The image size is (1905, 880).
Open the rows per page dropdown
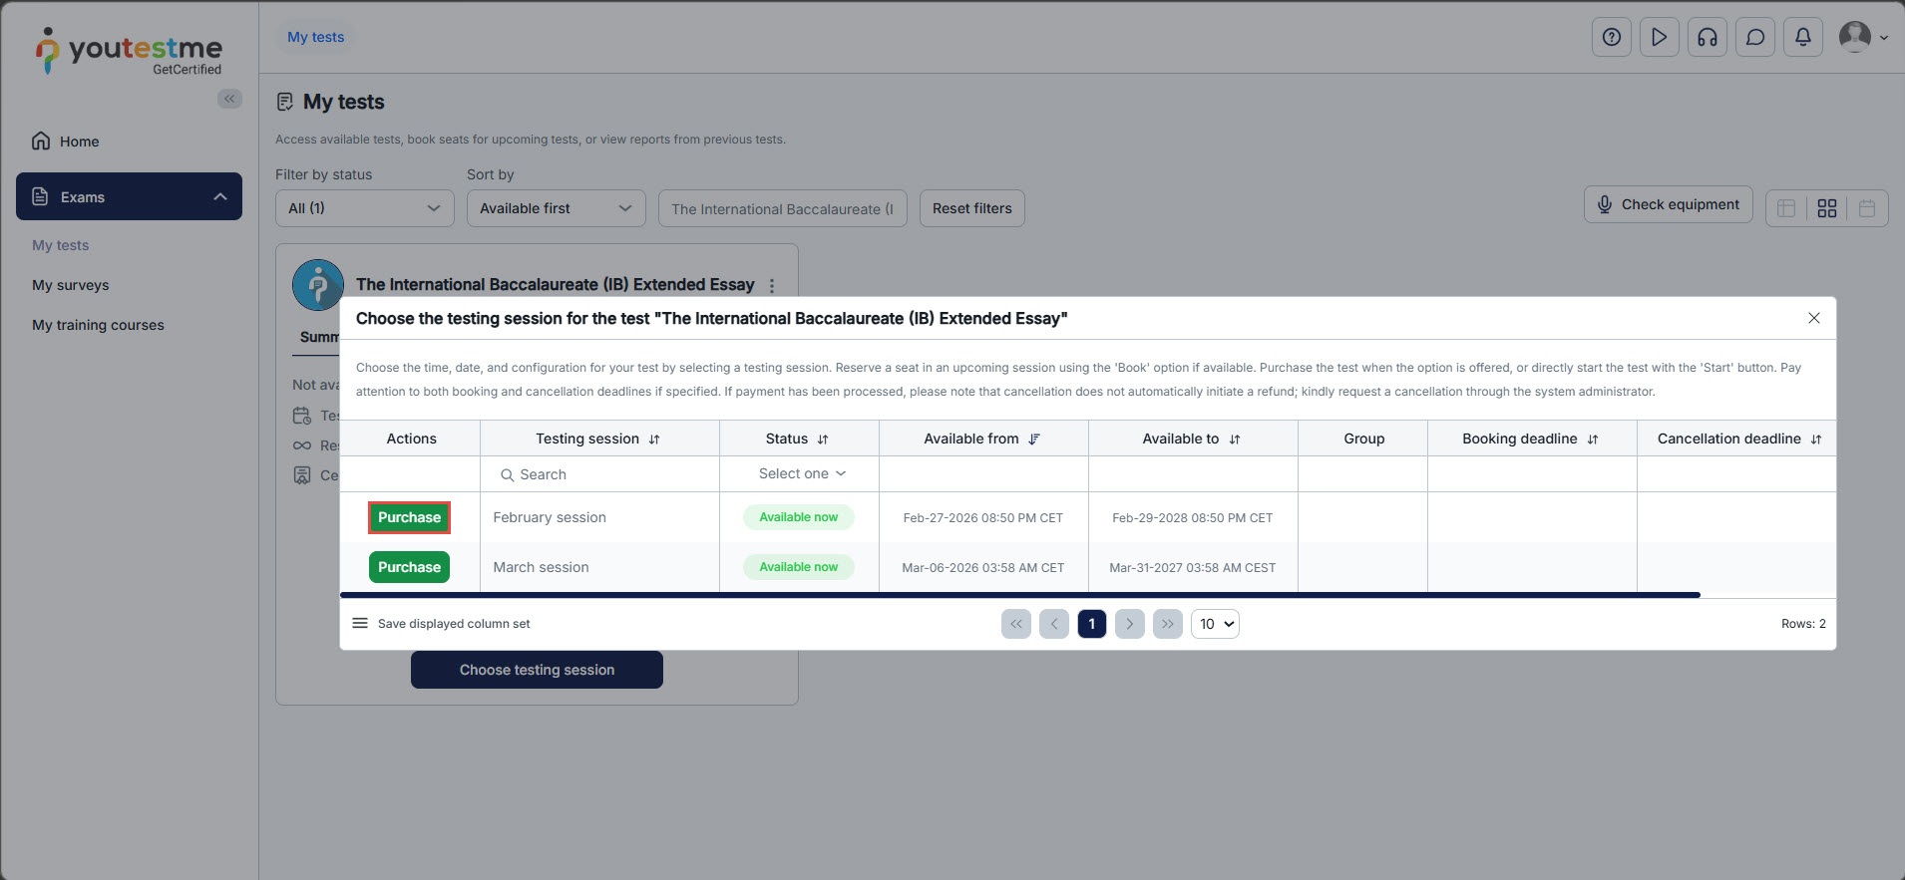[x=1215, y=624]
